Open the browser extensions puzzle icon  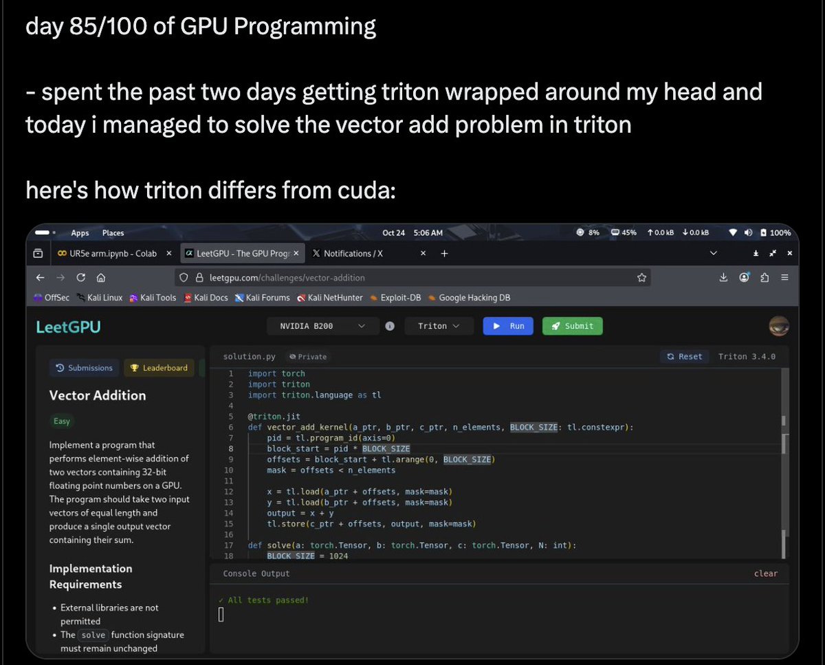(764, 278)
